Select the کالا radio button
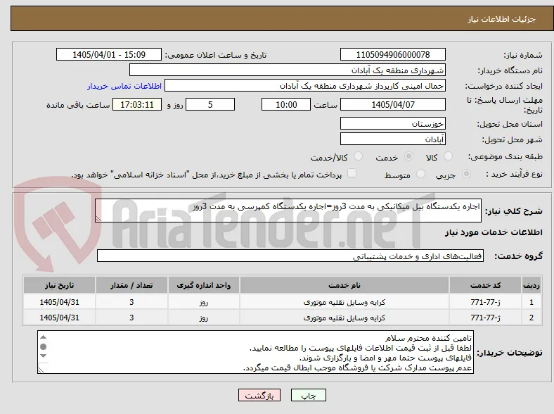The width and height of the screenshot is (554, 414). coord(448,156)
